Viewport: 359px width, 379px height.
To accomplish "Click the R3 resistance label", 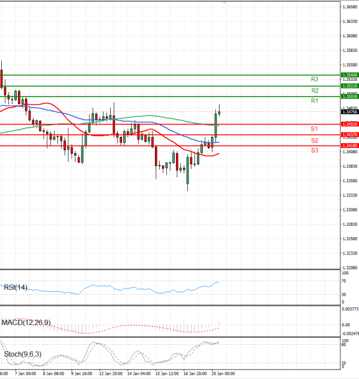I will (314, 79).
